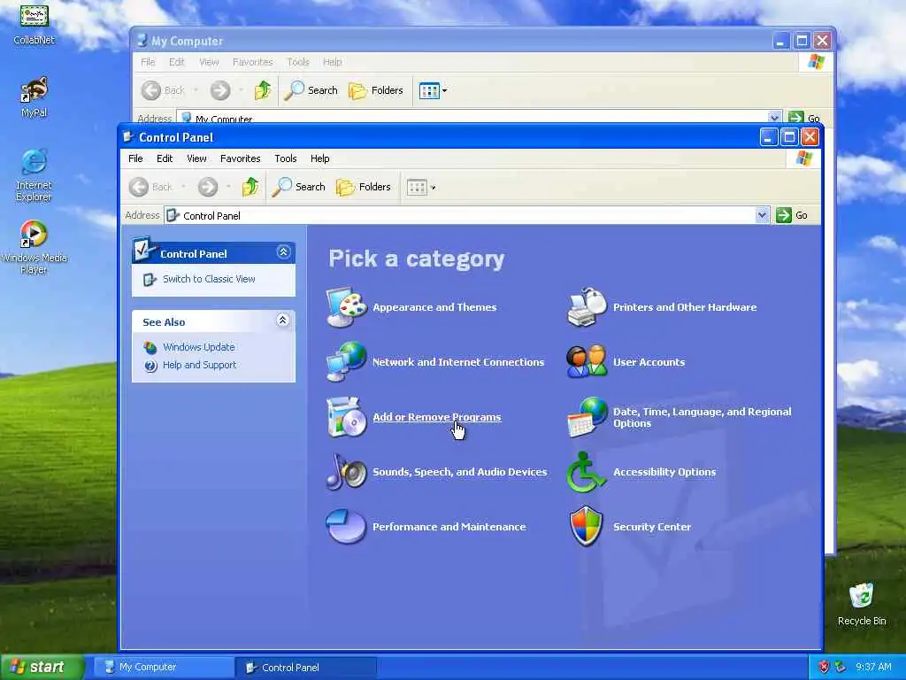Click the Forward arrow in Control Panel toolbar

coord(208,187)
